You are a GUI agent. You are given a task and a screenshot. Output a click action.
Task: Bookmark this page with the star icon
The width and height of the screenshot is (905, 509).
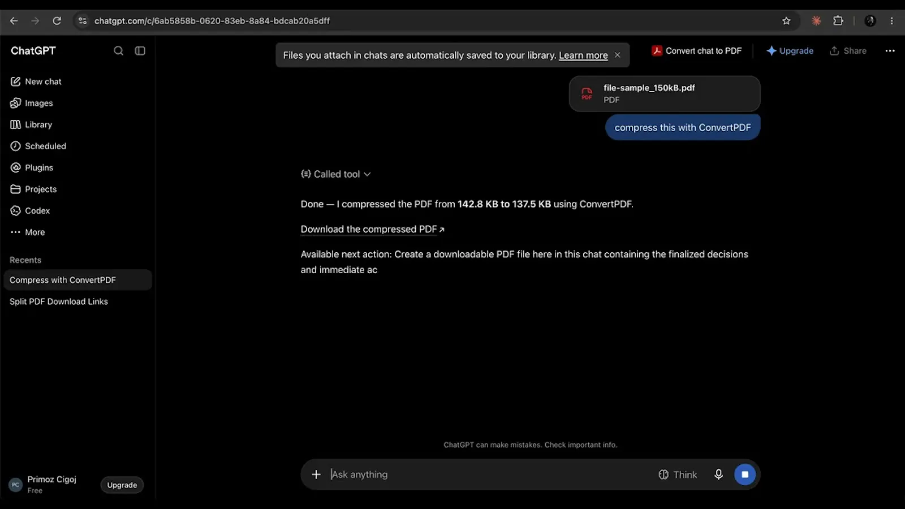(x=786, y=21)
